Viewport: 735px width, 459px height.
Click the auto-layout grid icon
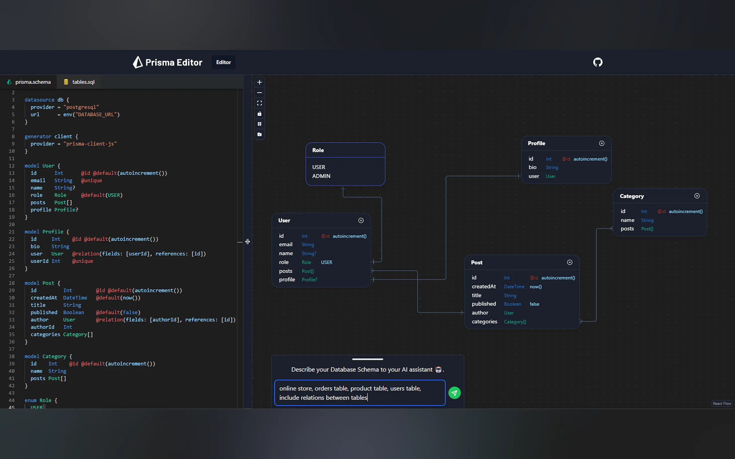click(259, 124)
